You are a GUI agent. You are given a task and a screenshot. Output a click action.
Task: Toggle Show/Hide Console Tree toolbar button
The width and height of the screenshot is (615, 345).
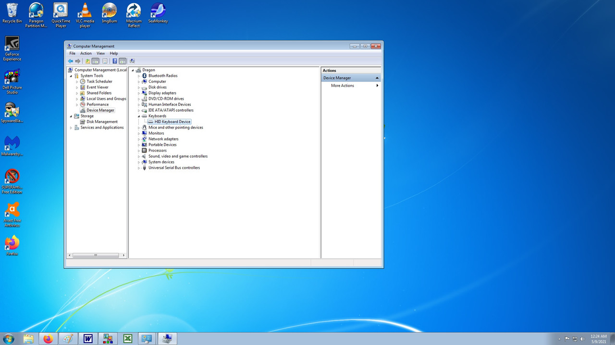(x=95, y=61)
